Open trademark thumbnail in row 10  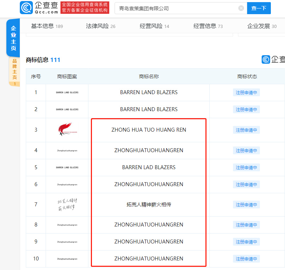click(67, 259)
